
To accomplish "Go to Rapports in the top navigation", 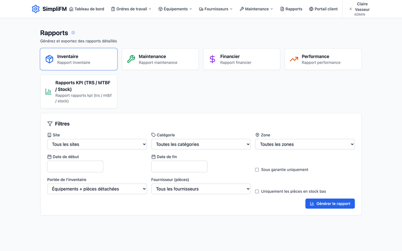I will pyautogui.click(x=291, y=9).
